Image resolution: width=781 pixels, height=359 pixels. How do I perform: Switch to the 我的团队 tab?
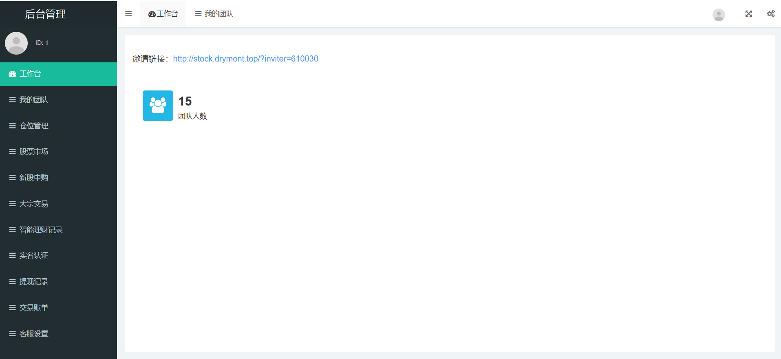(x=214, y=14)
